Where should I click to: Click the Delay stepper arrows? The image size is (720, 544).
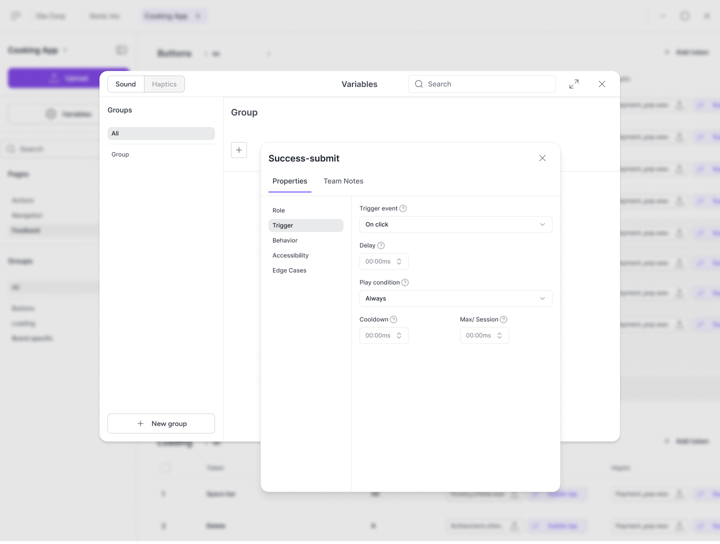tap(399, 261)
